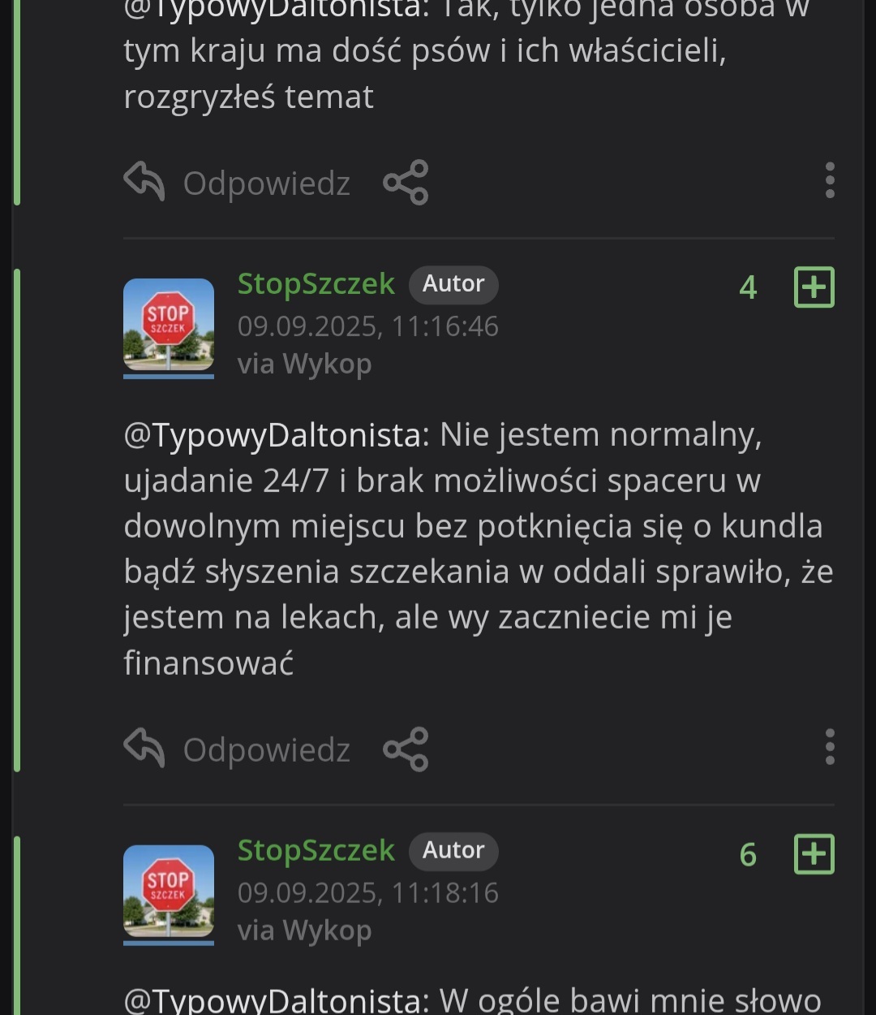Open StopSzczek avatar on the 11:18:16 comment
Viewport: 876px width, 1015px height.
coord(169,892)
